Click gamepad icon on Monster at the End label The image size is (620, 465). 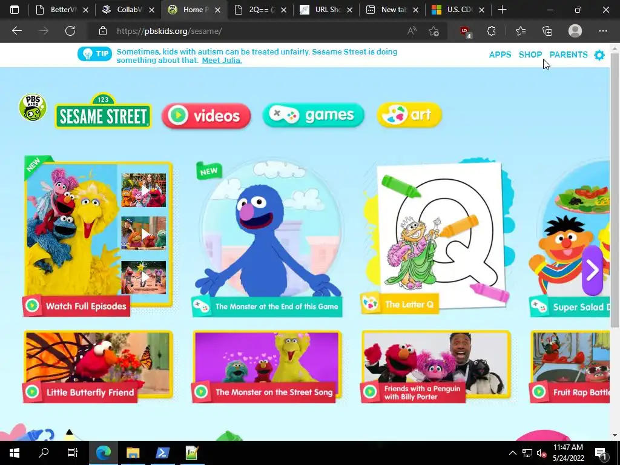click(202, 306)
